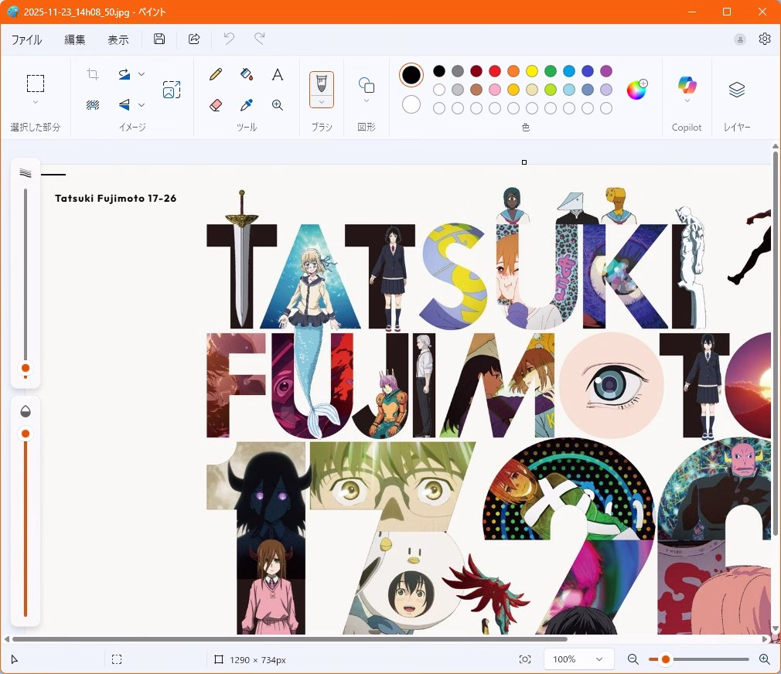Expand the rotate options dropdown
Viewport: 781px width, 674px height.
point(142,74)
